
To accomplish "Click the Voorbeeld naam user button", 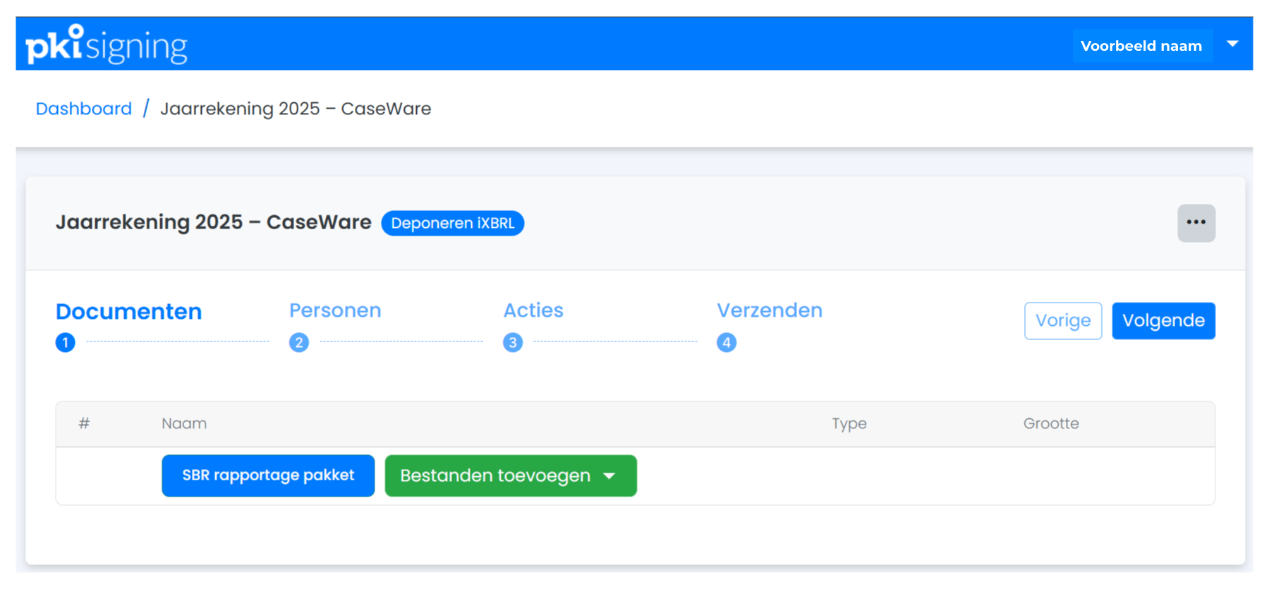I will click(x=1142, y=46).
